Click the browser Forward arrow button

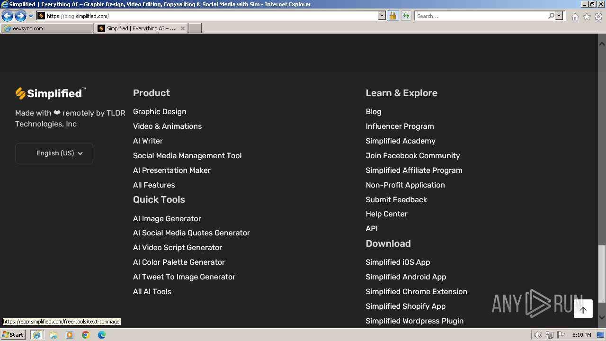click(x=20, y=16)
